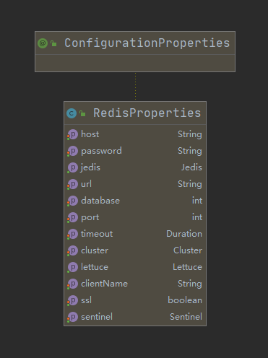Click the property icon next to sentinel
Screen dimensions: 268x358
pos(72,317)
